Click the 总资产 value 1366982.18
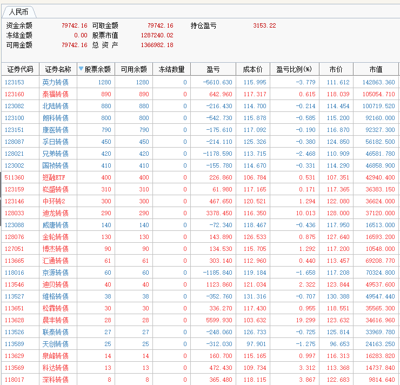This screenshot has height=385, width=400. 157,45
